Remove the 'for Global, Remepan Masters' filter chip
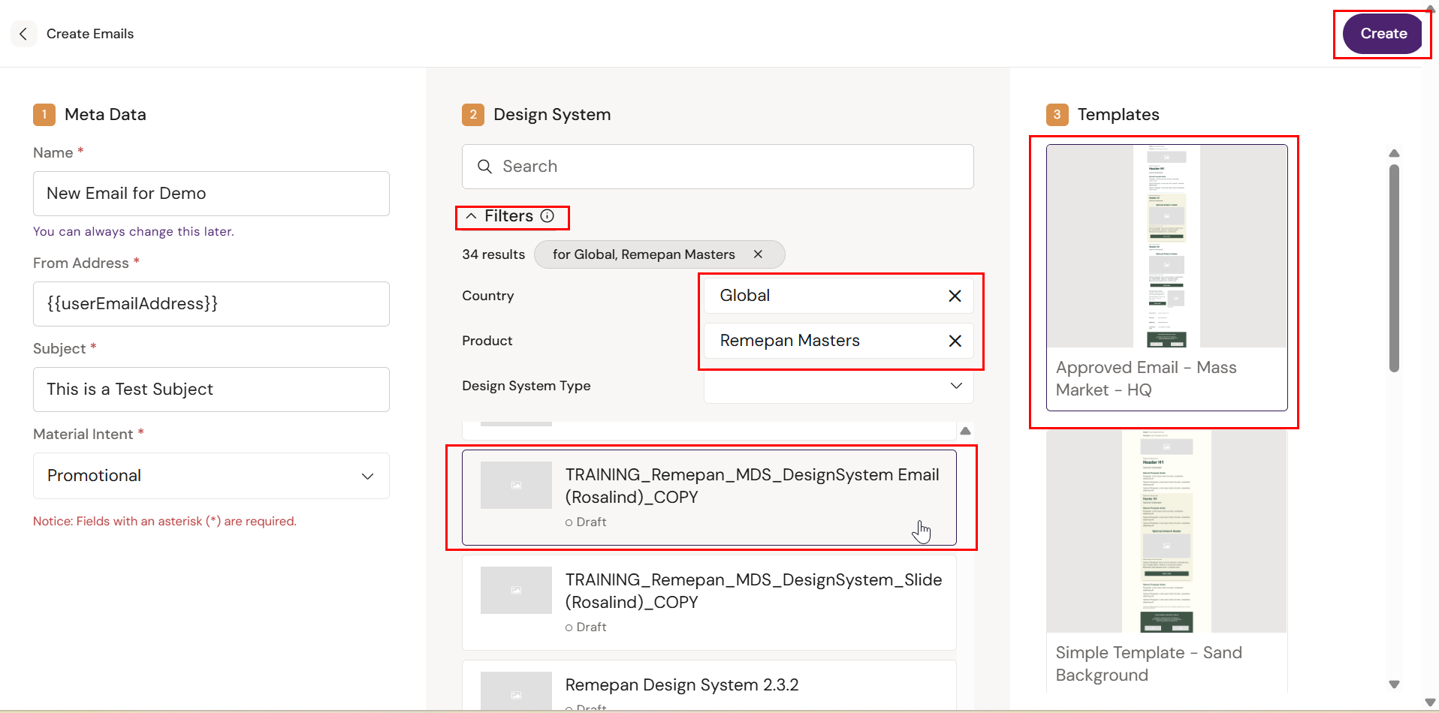Image resolution: width=1439 pixels, height=713 pixels. 758,254
